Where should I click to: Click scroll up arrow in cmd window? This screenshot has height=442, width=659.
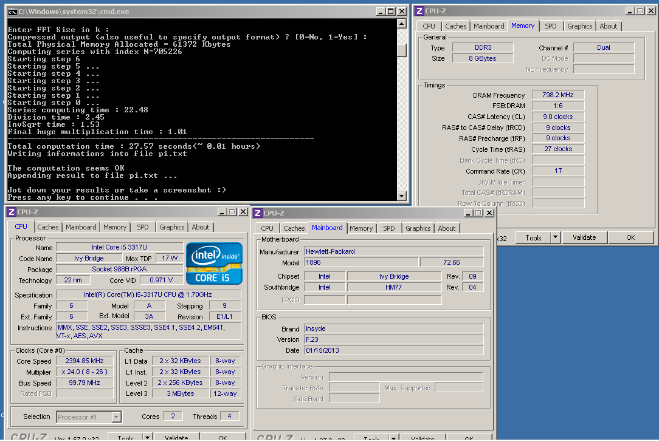pos(401,24)
